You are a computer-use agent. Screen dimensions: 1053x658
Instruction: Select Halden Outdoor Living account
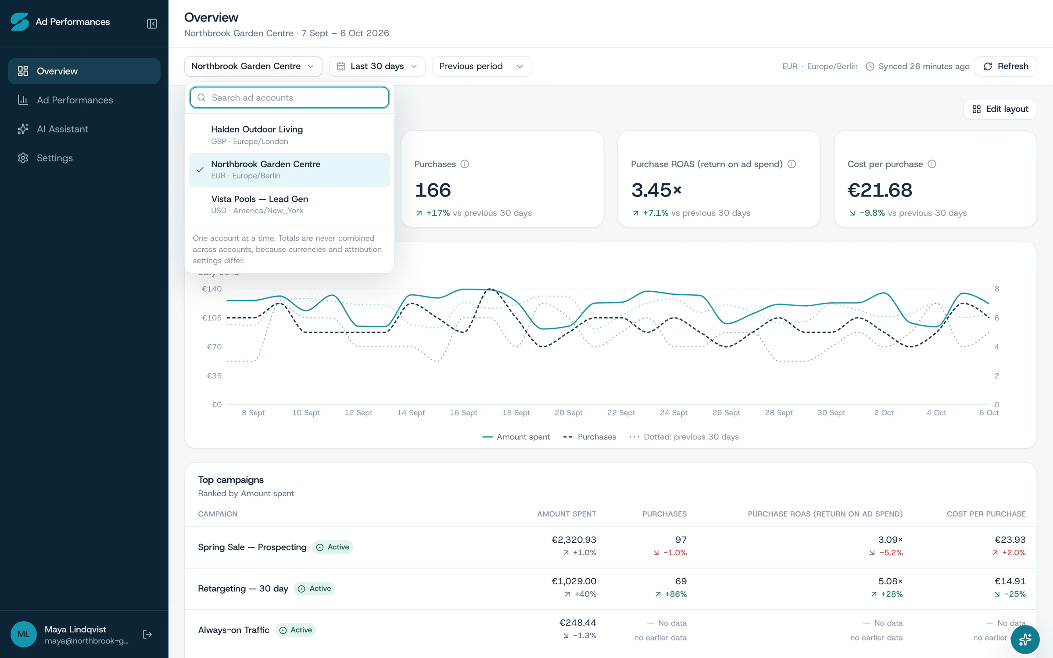click(x=290, y=135)
